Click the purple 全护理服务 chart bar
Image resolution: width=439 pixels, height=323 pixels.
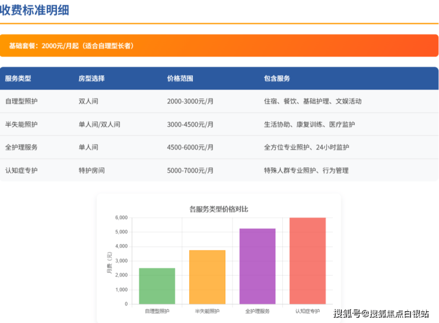[x=257, y=267]
